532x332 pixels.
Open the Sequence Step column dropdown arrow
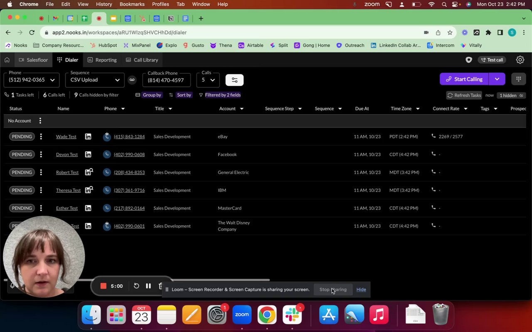[300, 109]
